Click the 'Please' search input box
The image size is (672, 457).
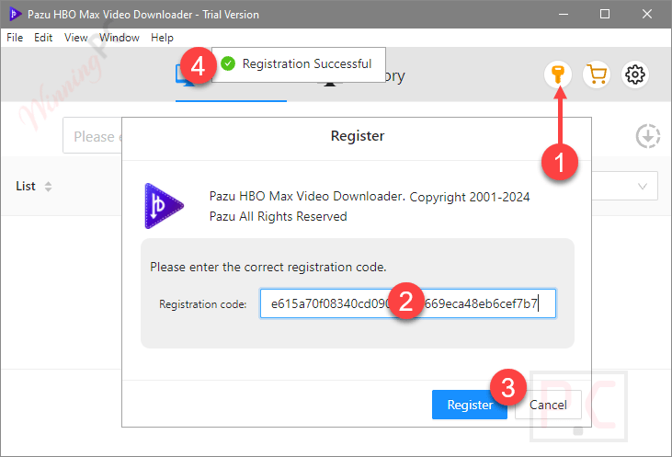click(x=92, y=136)
